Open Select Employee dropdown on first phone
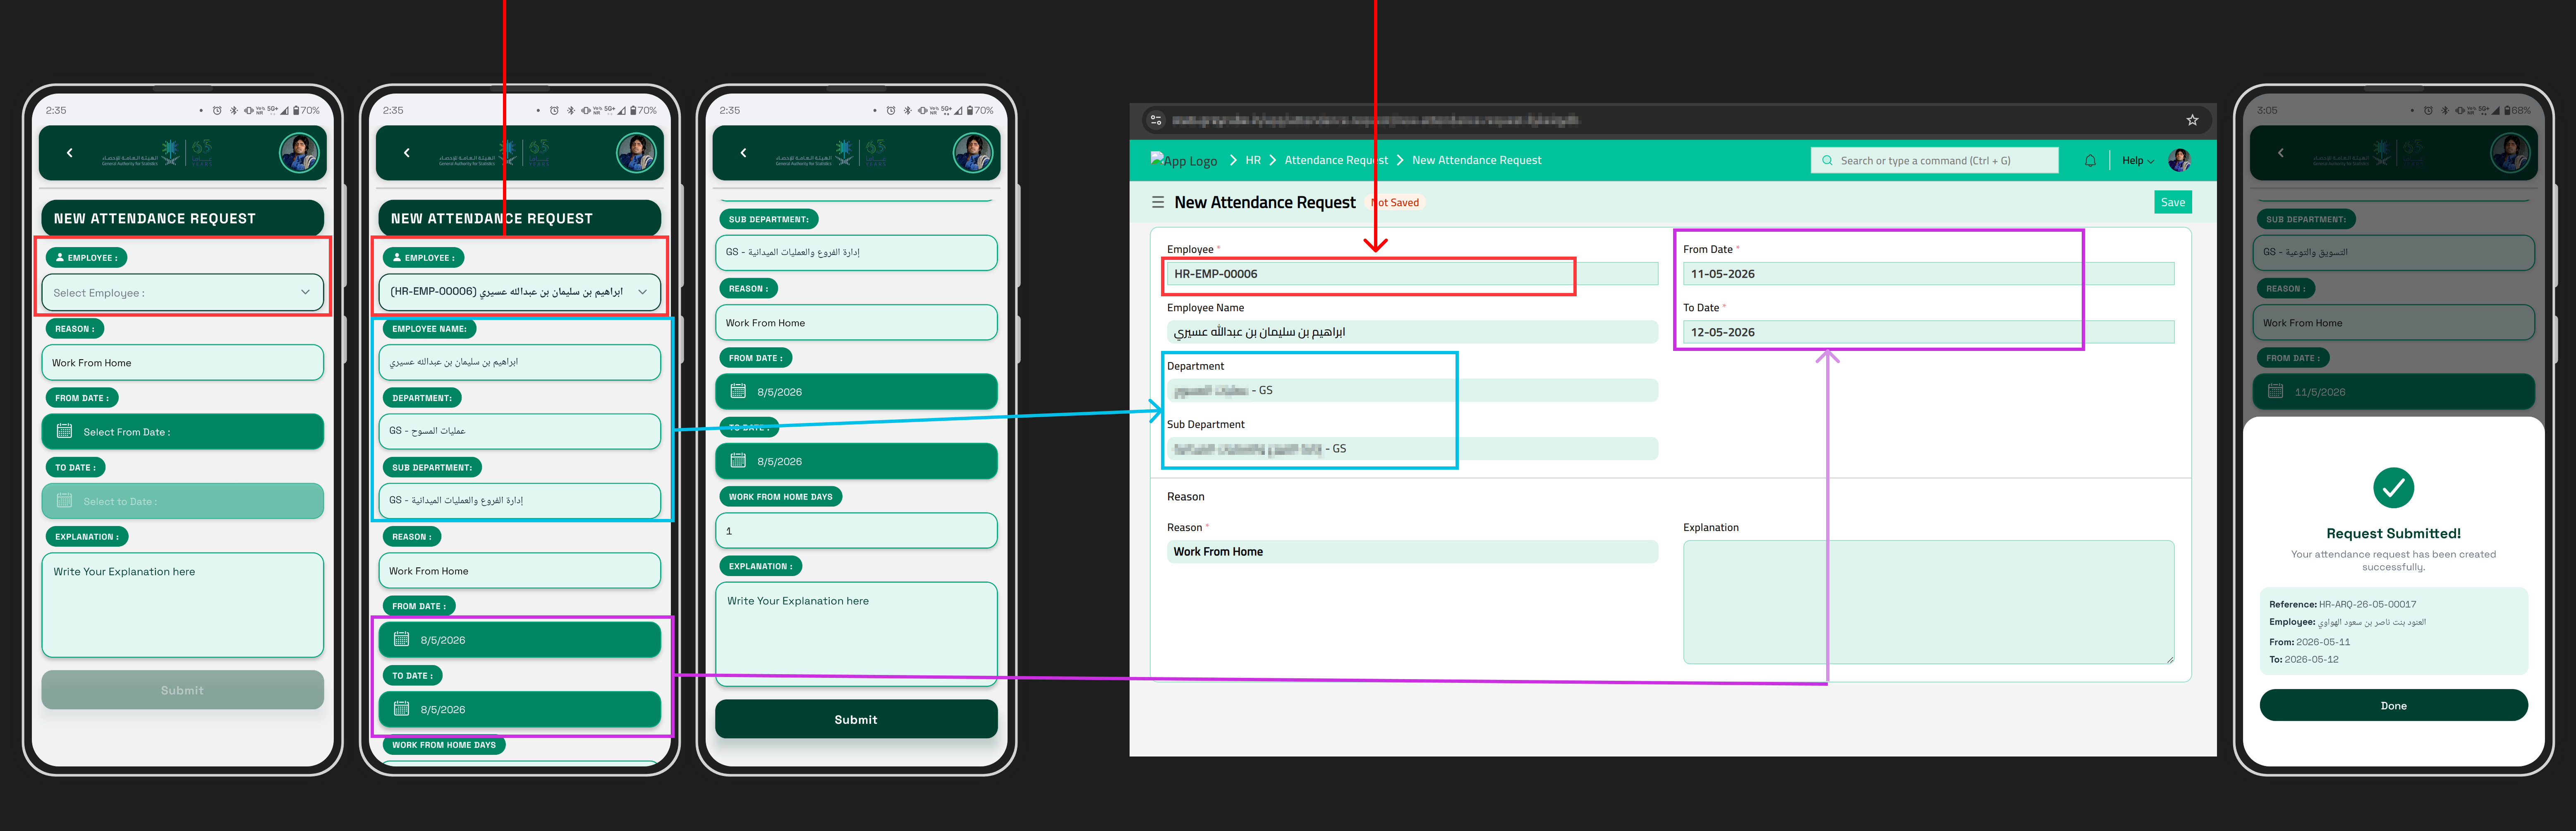 point(183,293)
